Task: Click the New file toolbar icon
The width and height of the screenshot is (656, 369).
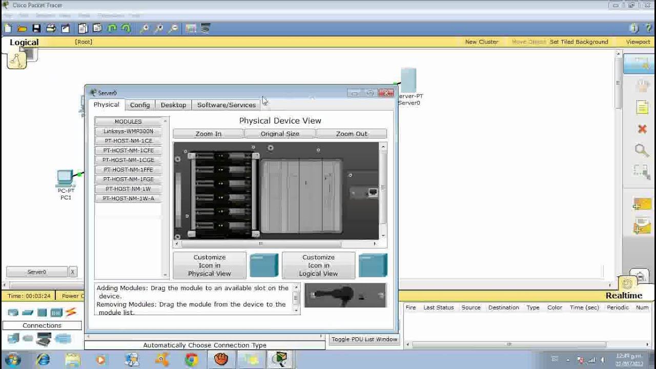Action: click(x=8, y=29)
